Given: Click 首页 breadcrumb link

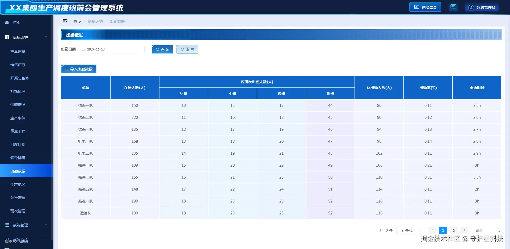Looking at the screenshot, I should tap(77, 22).
